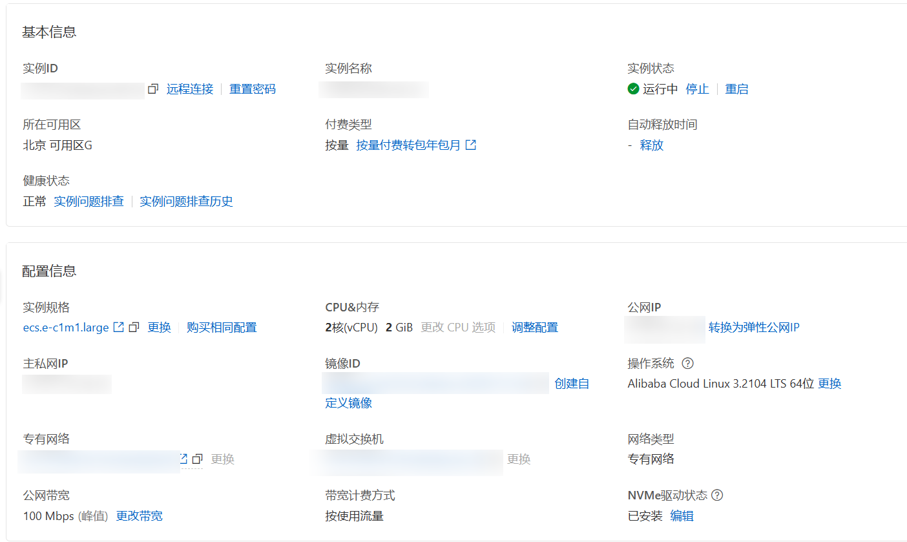
Task: Copy the 专有网络 ID with copy icon
Action: 198,459
